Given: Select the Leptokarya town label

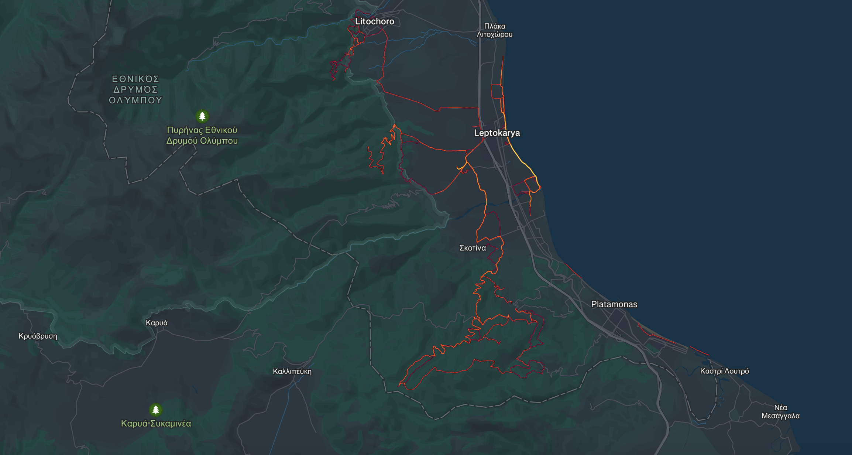Looking at the screenshot, I should (497, 133).
